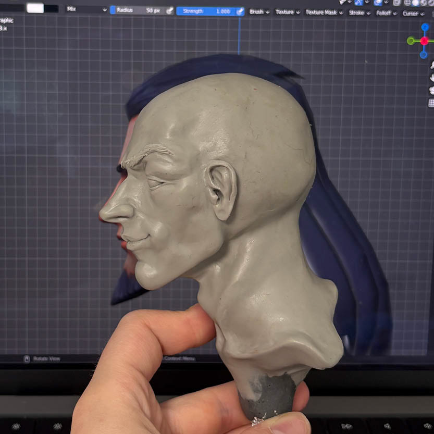Screen dimensions: 434x434
Task: Click the negative Z axis on gizmo
Action: (x=424, y=55)
